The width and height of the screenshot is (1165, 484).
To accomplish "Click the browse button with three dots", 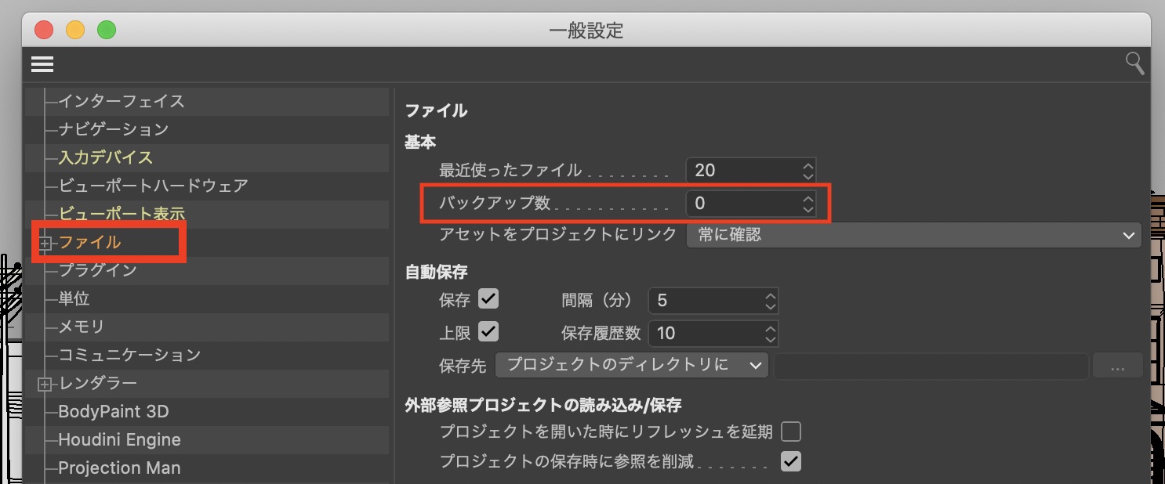I will pos(1117,366).
